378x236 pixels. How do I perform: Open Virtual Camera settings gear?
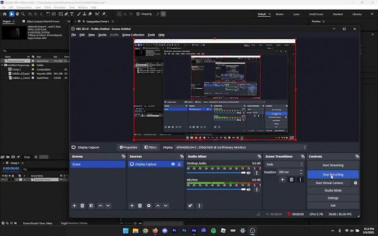click(x=355, y=183)
